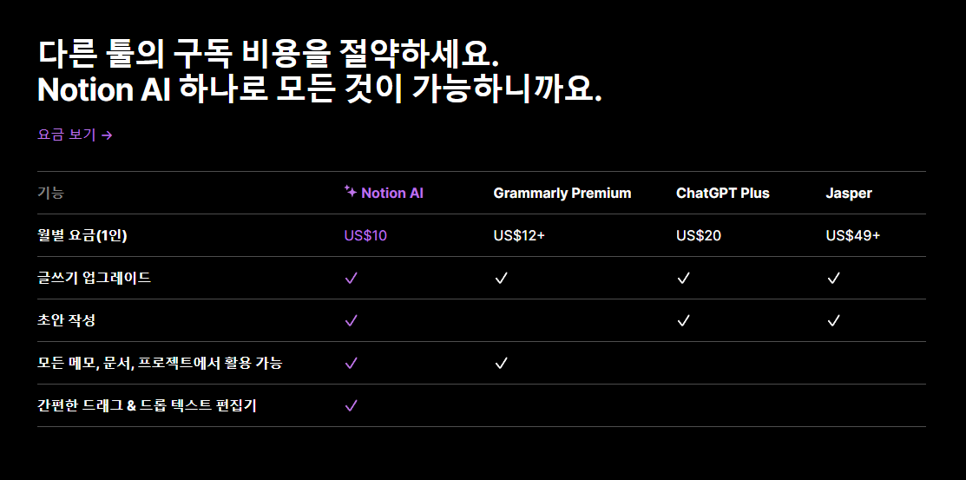Click Grammarly Premium column header

tap(562, 193)
